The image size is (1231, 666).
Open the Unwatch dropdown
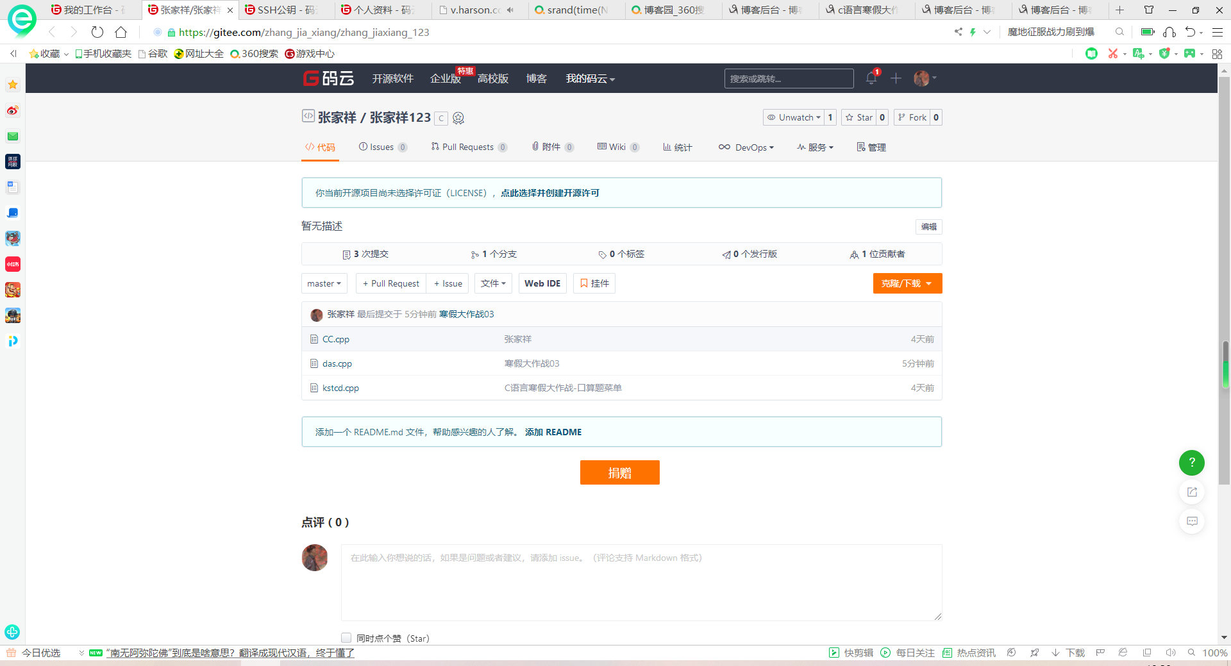tap(794, 117)
